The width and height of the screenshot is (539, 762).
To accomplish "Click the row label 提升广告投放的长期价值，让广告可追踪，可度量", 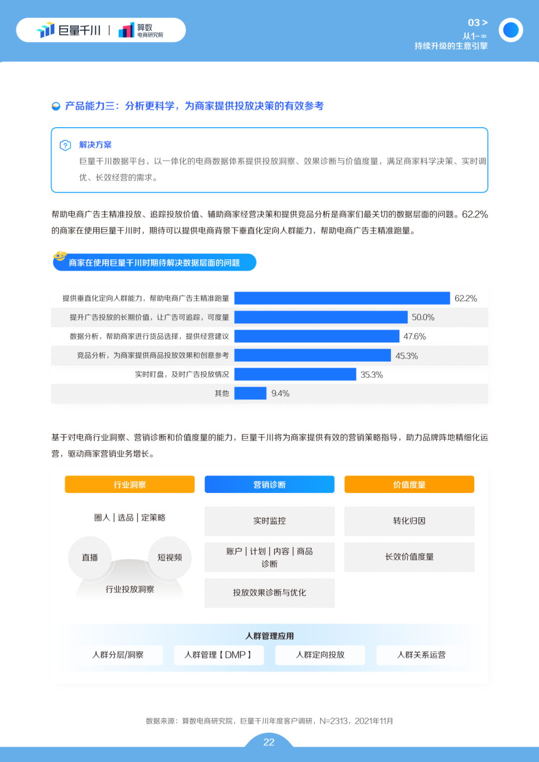I will (149, 317).
